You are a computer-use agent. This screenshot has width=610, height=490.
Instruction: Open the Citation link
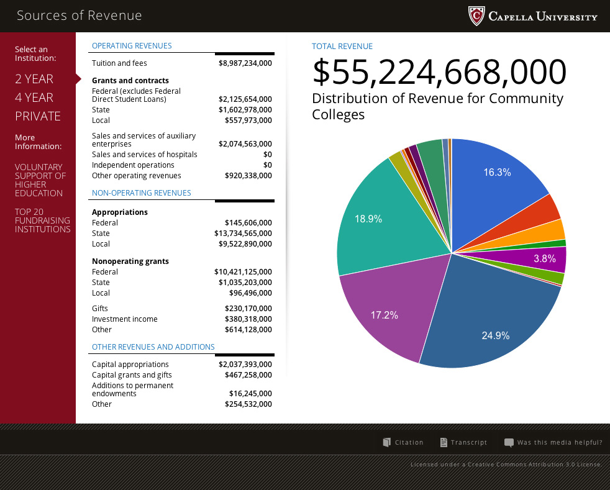coord(409,443)
